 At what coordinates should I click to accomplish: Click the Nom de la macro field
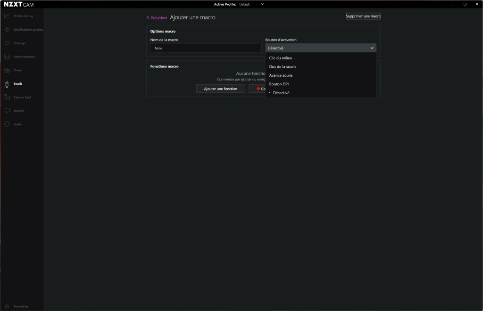pyautogui.click(x=206, y=48)
